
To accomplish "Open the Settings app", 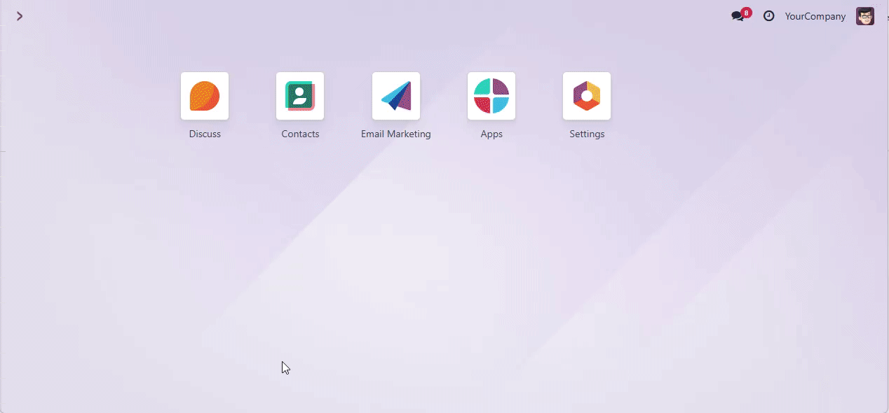I will 587,96.
